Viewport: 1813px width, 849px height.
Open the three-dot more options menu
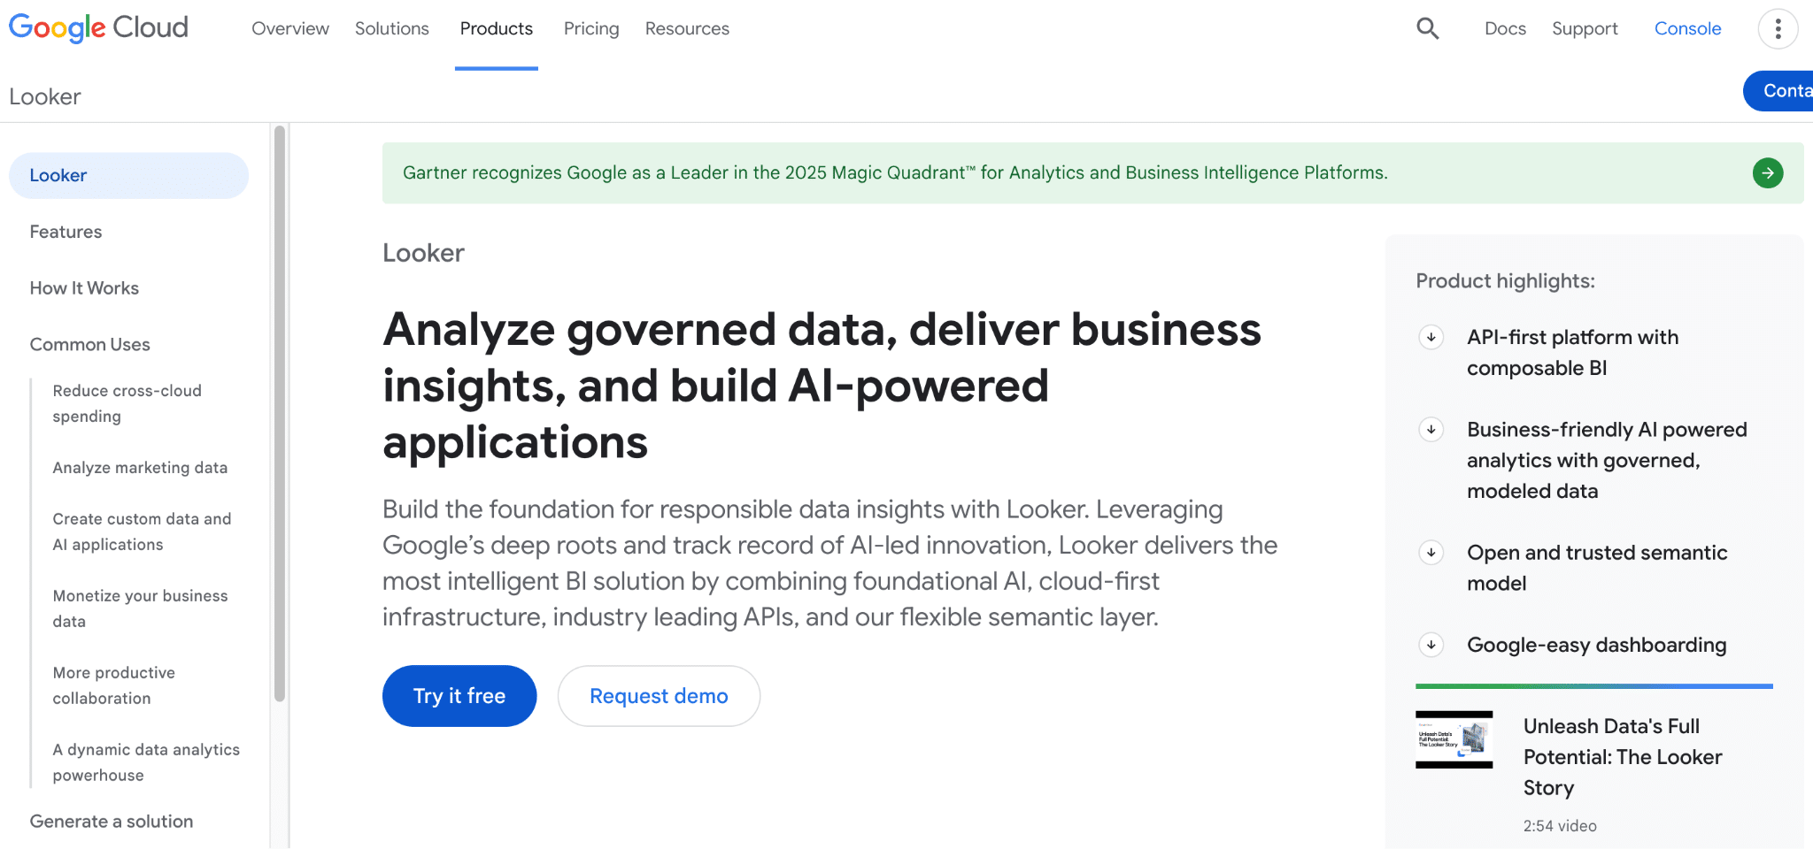coord(1778,29)
